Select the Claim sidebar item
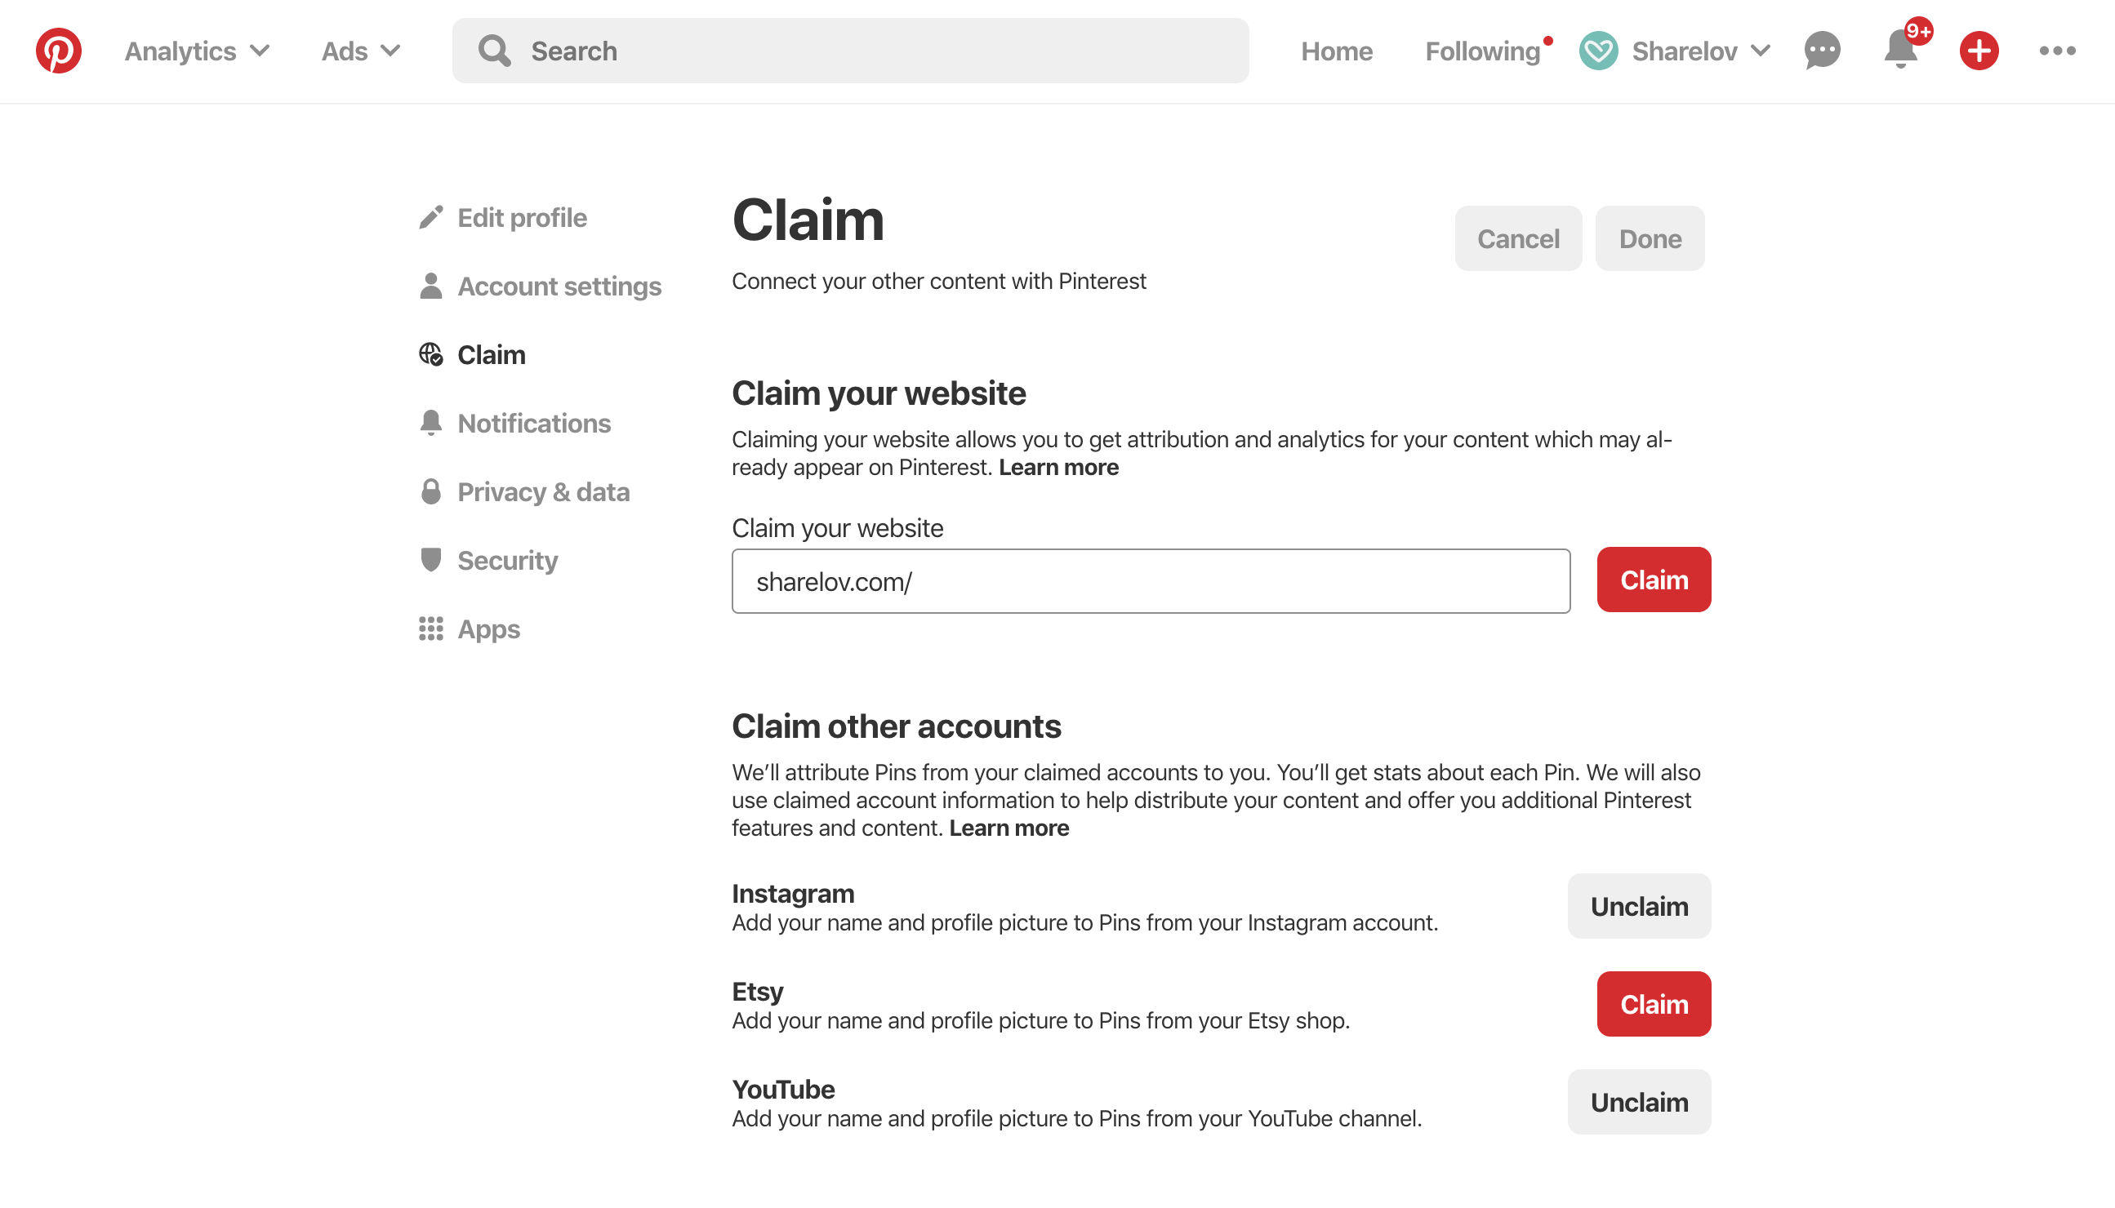 click(492, 355)
